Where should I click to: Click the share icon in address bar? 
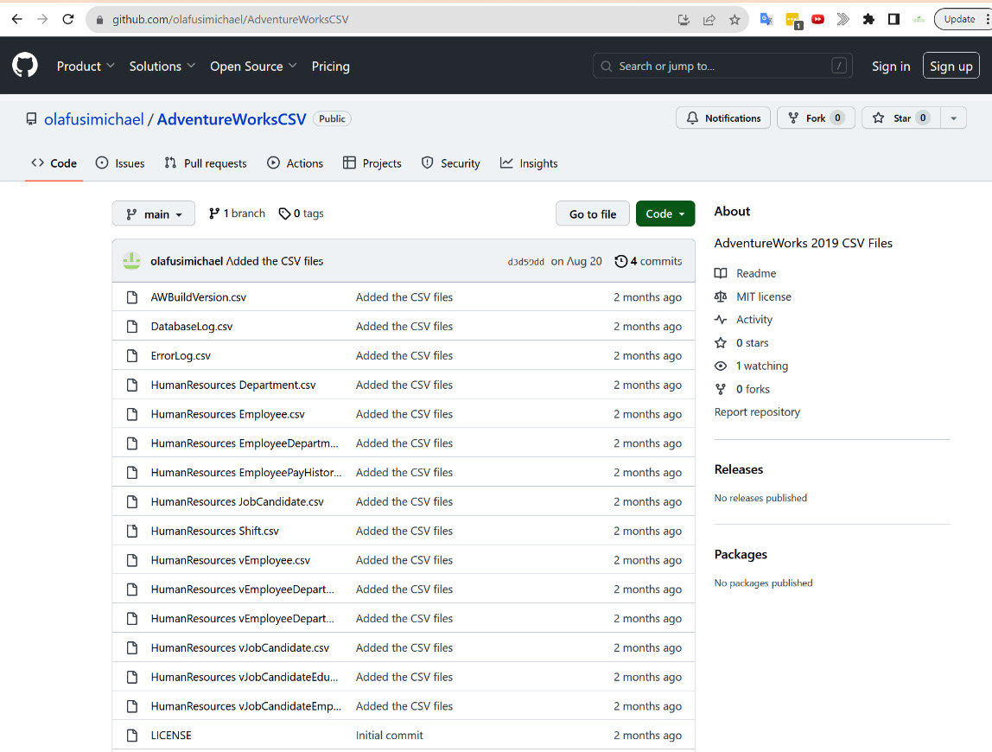(x=709, y=19)
